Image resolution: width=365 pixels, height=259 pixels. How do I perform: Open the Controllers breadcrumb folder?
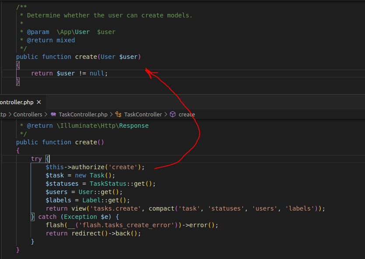click(x=28, y=115)
